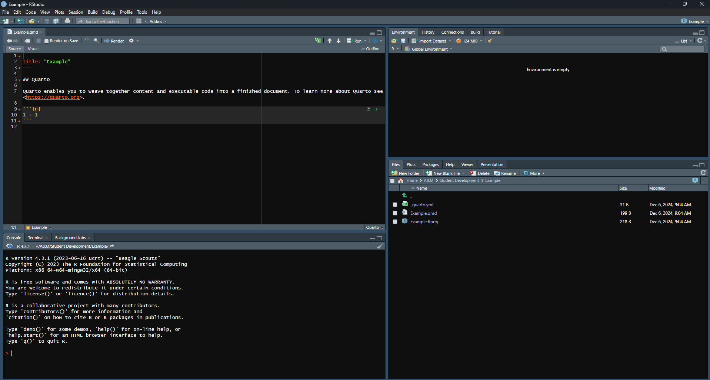The height and width of the screenshot is (380, 710).
Task: Go to next chunk with down arrow
Action: (339, 41)
